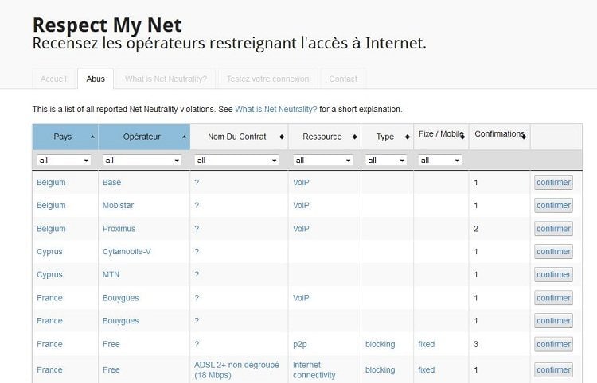The height and width of the screenshot is (383, 597).
Task: Expand the Nom Du Contrat filter
Action: (x=237, y=161)
